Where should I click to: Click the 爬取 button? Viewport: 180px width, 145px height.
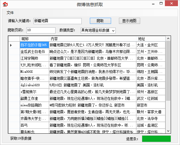(100, 21)
